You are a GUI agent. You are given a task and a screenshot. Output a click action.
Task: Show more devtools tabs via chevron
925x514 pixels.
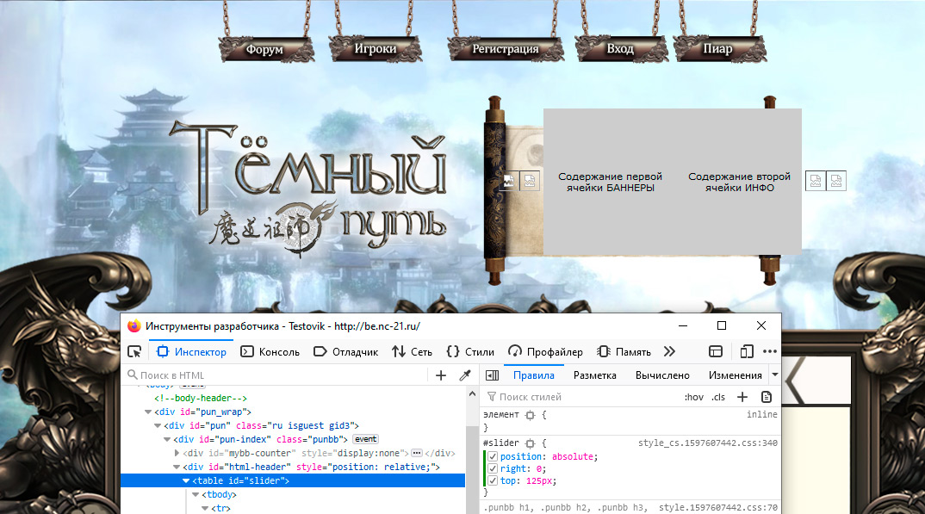point(669,351)
